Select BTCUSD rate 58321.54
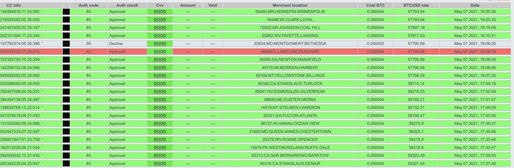This screenshot has height=168, width=514. coord(416,164)
